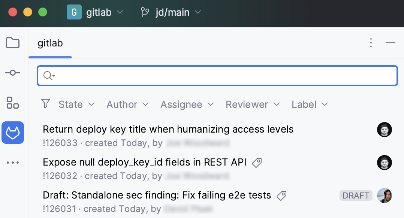Open the Commit tool window
Viewport: 404px width, 218px height.
pyautogui.click(x=13, y=73)
